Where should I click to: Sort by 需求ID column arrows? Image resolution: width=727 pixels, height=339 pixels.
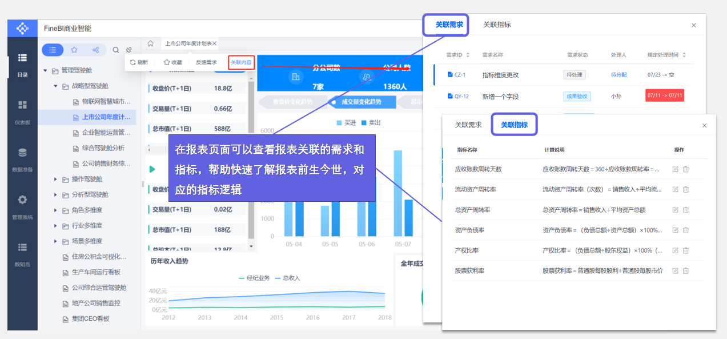468,55
